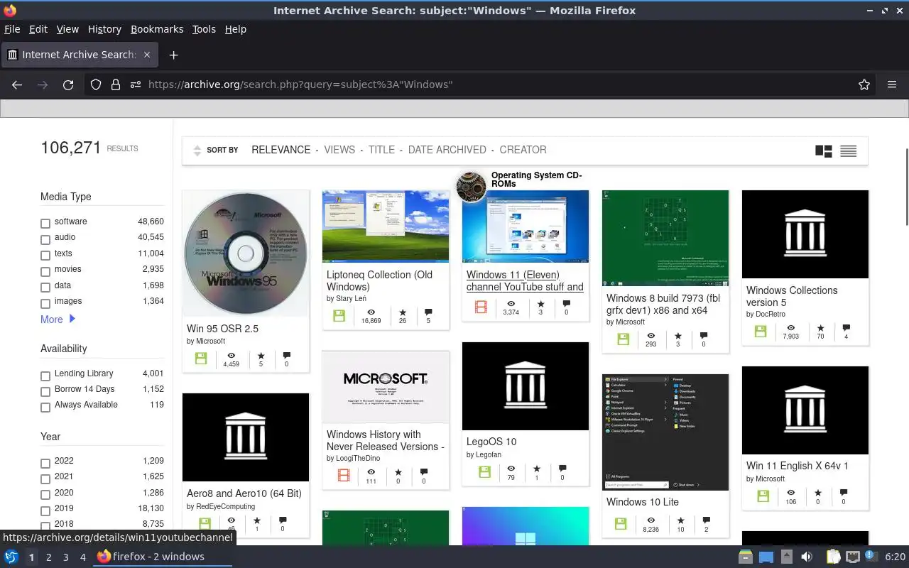The image size is (909, 568).
Task: Go back with the browser back arrow
Action: pyautogui.click(x=17, y=84)
